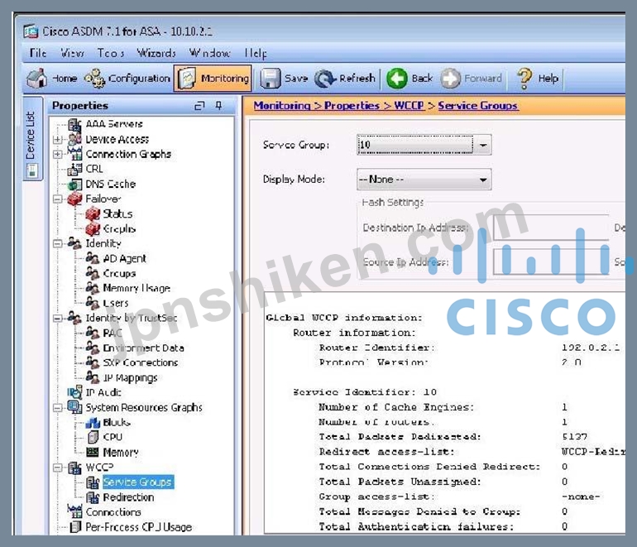Click the Blocks graph icon
The image size is (637, 547).
pyautogui.click(x=93, y=423)
